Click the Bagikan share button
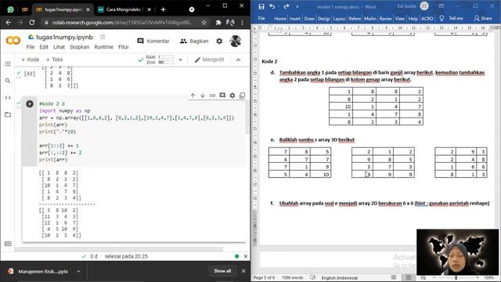Screen dimensions: 501x282 click(x=194, y=41)
